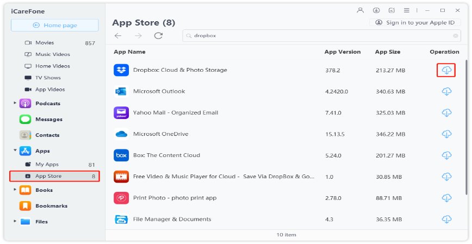Image resolution: width=472 pixels, height=244 pixels.
Task: Click the Files folder icon in sidebar
Action: tap(25, 221)
